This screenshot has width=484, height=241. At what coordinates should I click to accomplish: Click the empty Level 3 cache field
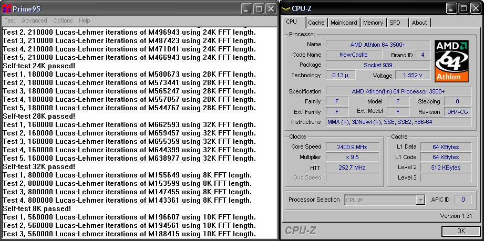[446, 177]
